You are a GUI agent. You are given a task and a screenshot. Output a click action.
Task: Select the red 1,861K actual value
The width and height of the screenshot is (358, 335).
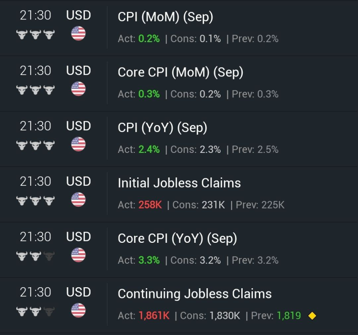[154, 316]
